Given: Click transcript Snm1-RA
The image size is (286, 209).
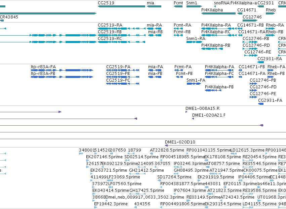Looking at the screenshot, I should click(x=196, y=39).
